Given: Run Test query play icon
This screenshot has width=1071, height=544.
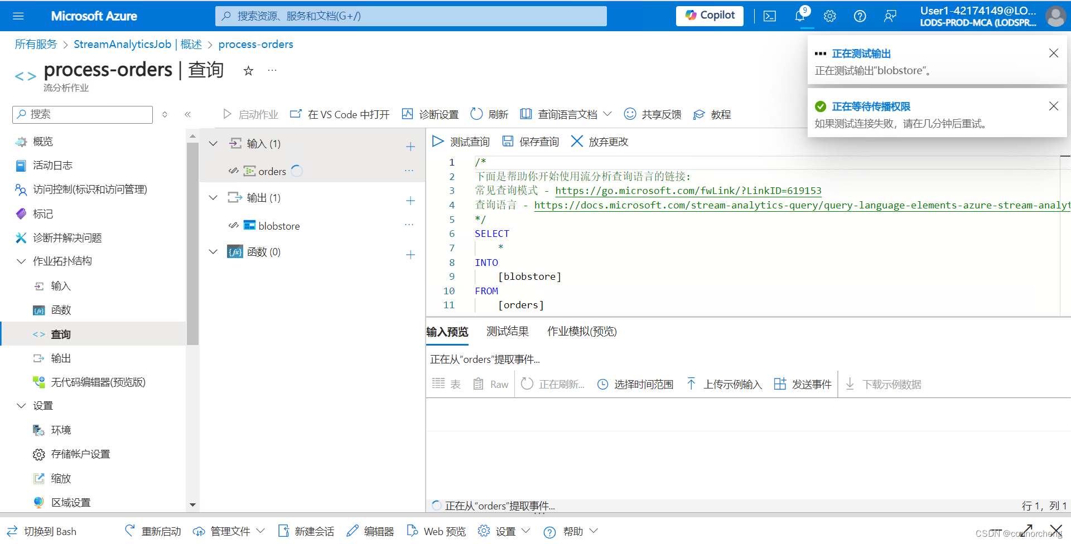Looking at the screenshot, I should pyautogui.click(x=438, y=141).
